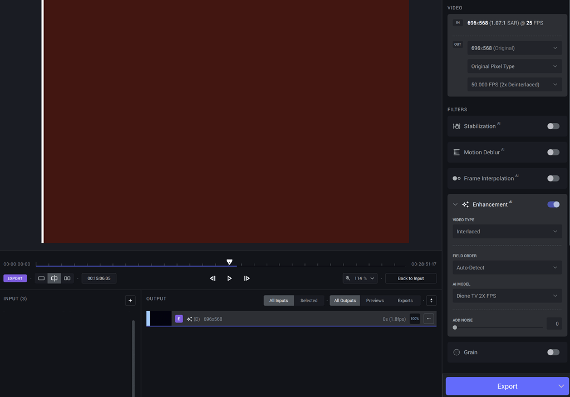The height and width of the screenshot is (397, 570).
Task: Switch to the side-by-side comparison view
Action: pos(67,278)
